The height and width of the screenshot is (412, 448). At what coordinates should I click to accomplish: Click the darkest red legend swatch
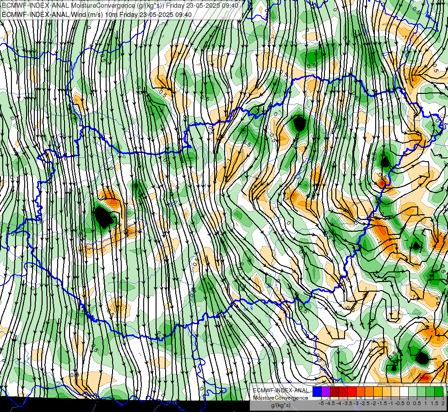tap(335, 392)
